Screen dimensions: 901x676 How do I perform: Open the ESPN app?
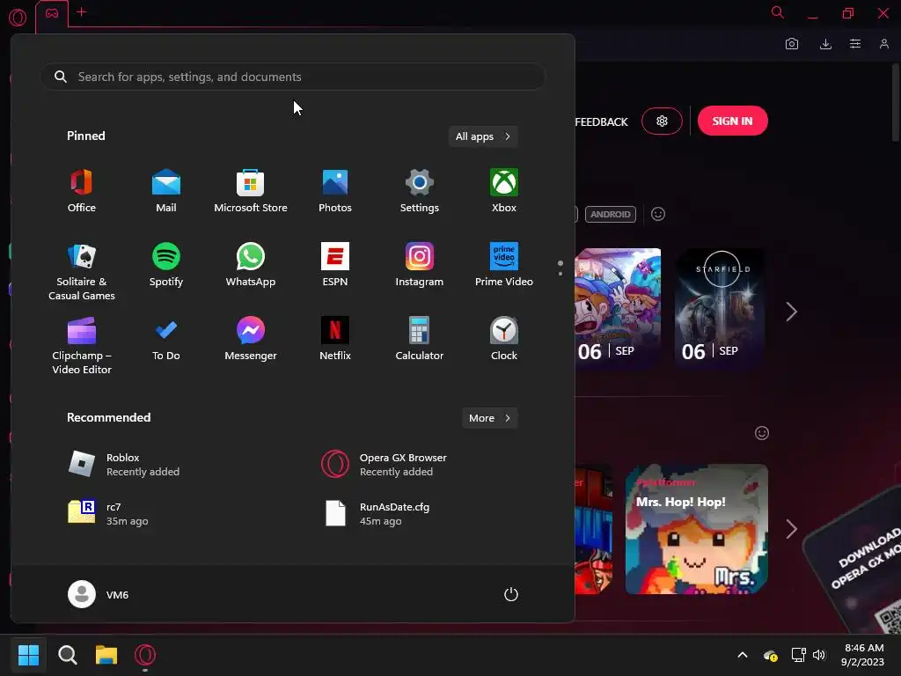coord(335,266)
